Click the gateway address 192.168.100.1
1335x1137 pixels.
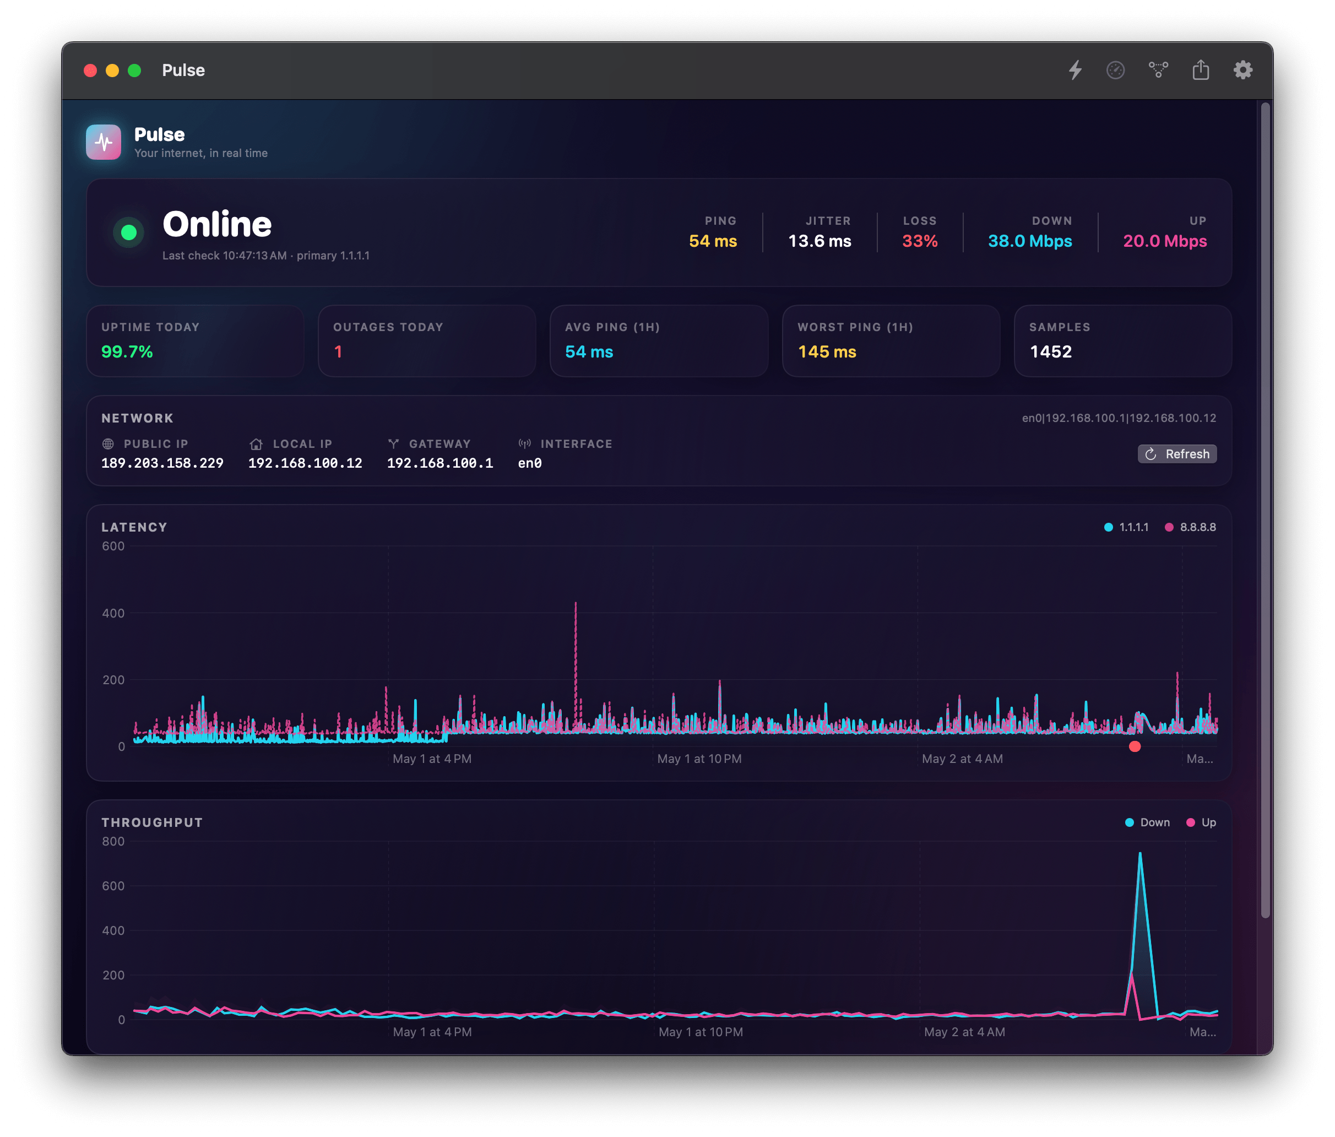(x=440, y=463)
